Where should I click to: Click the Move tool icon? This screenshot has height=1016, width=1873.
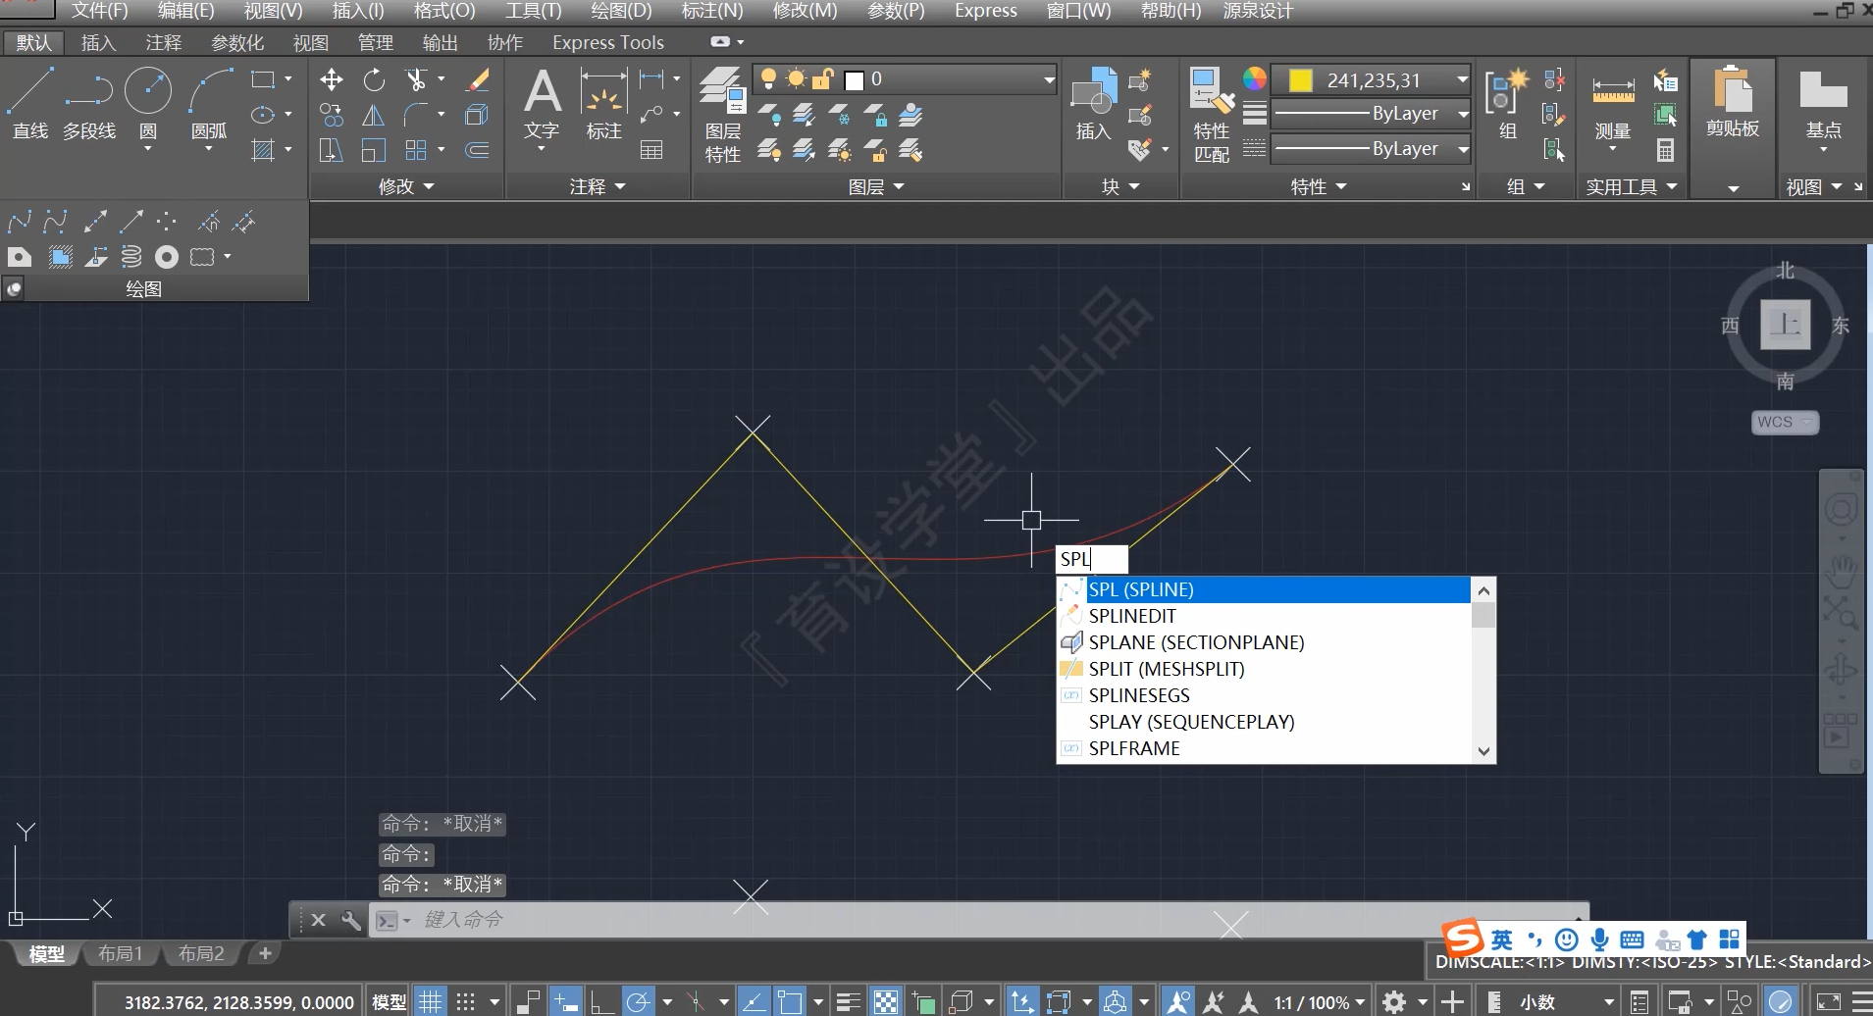coord(332,79)
